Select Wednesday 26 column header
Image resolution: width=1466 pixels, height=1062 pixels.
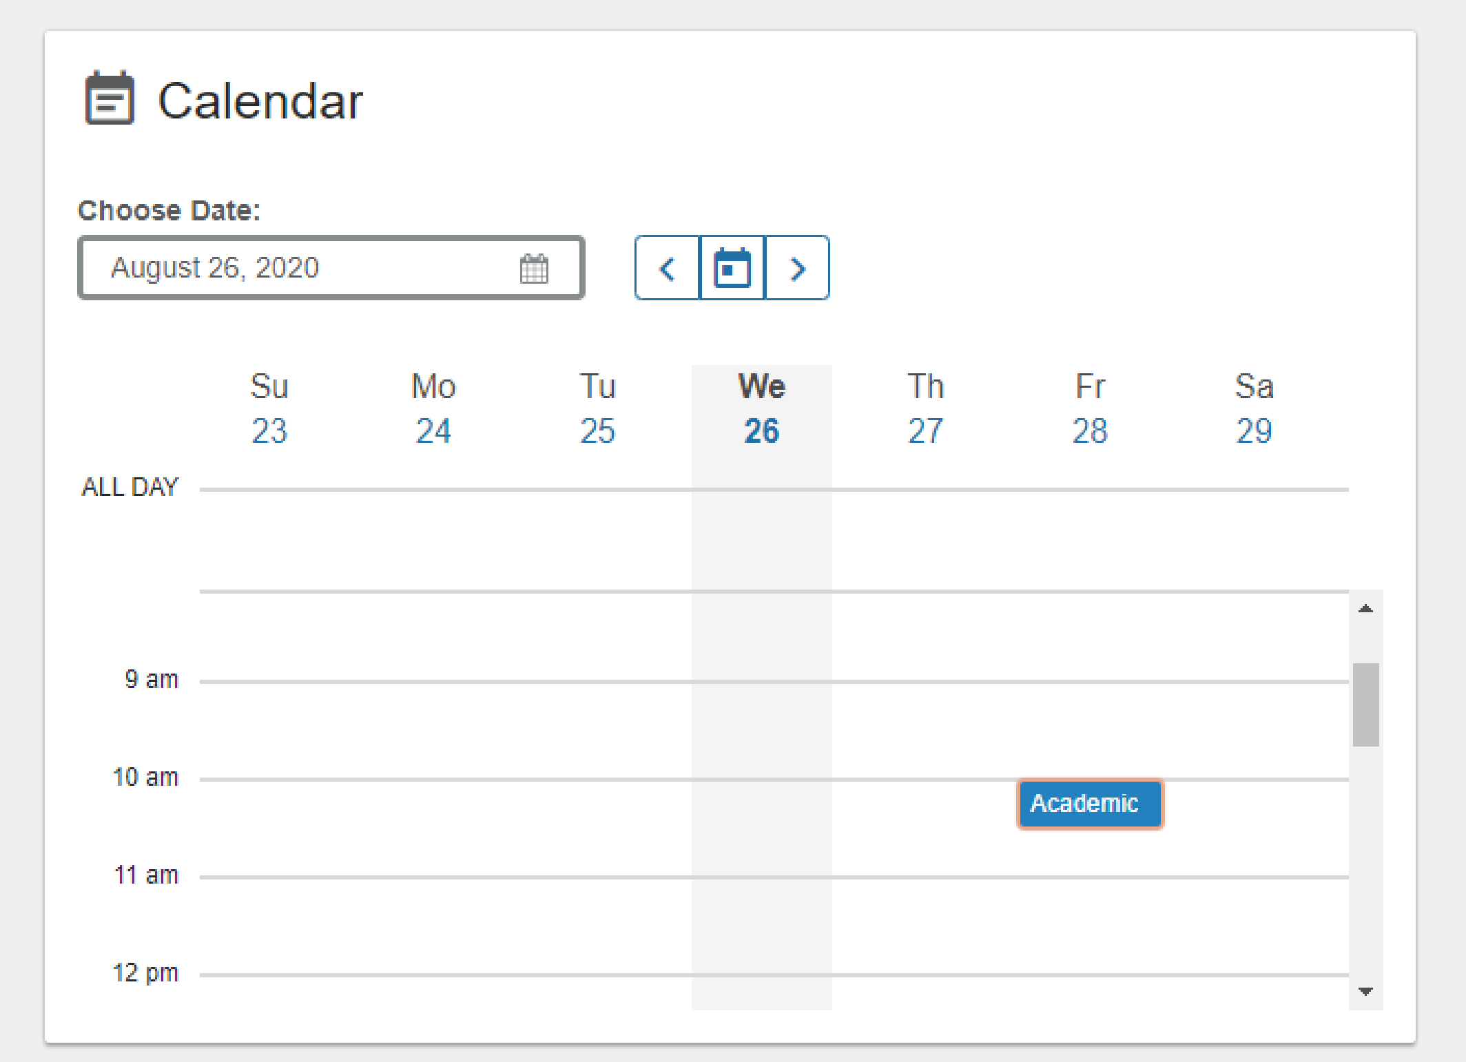click(x=761, y=408)
